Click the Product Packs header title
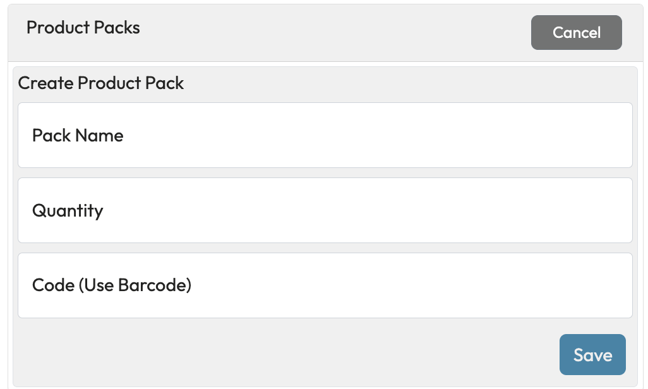Image resolution: width=648 pixels, height=389 pixels. tap(83, 28)
